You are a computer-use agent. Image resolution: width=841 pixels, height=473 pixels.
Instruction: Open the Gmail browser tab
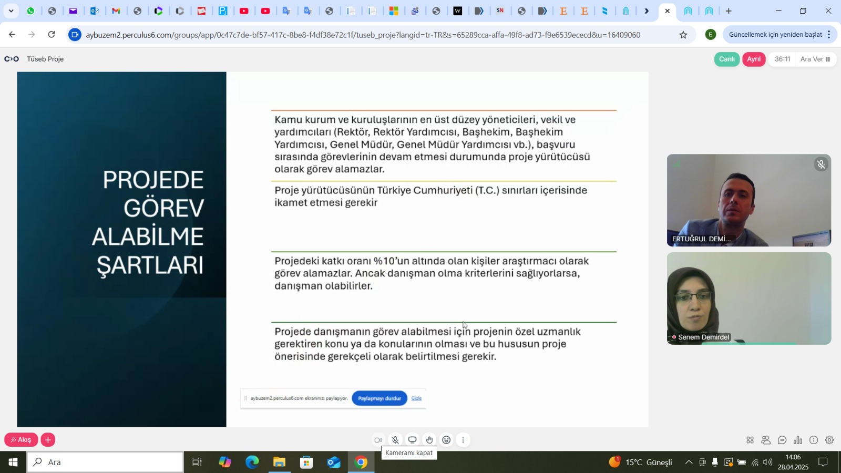coord(116,11)
